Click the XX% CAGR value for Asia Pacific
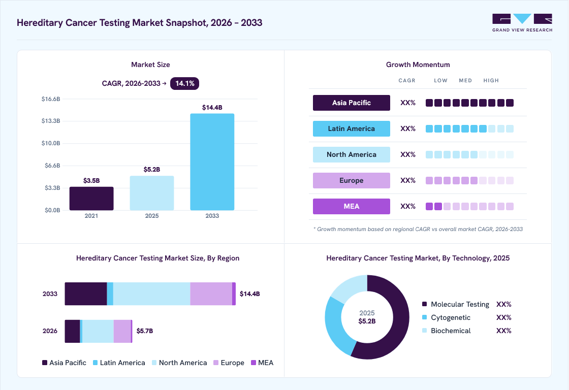The image size is (569, 390). [x=408, y=103]
